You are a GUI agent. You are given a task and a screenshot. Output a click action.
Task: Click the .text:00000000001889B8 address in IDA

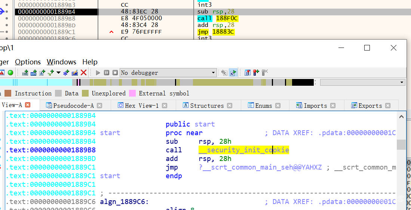click(51, 150)
